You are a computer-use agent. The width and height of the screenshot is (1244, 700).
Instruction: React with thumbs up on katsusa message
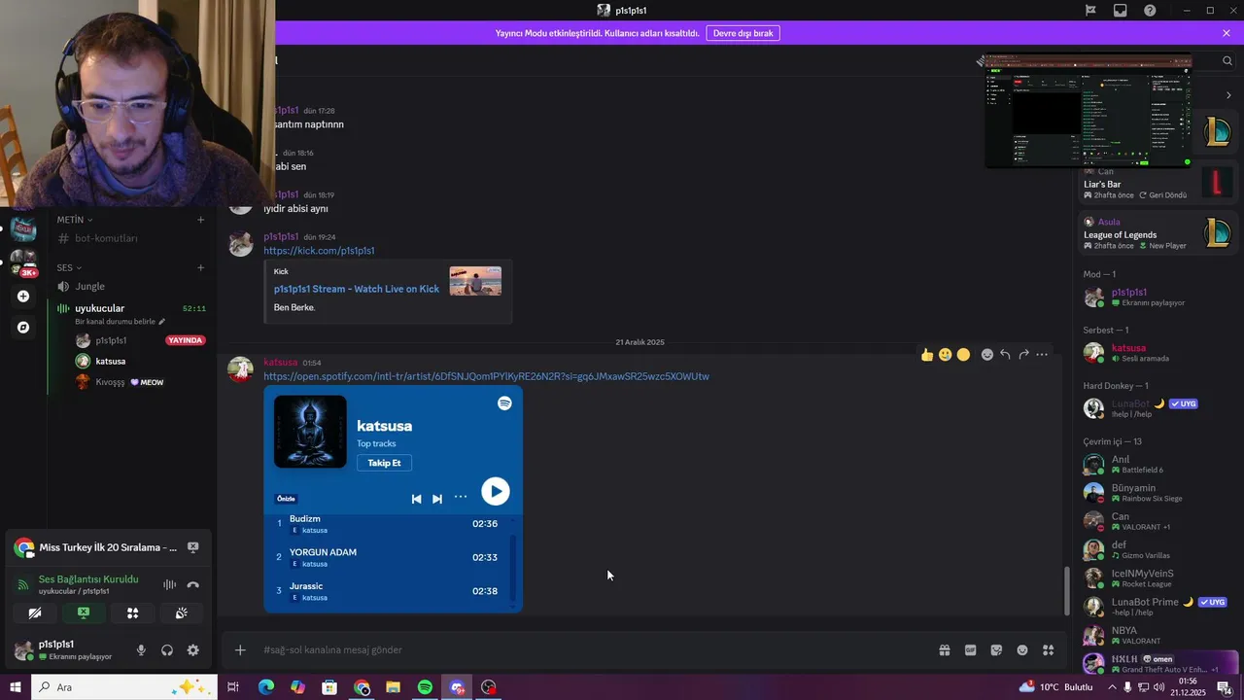pyautogui.click(x=927, y=355)
